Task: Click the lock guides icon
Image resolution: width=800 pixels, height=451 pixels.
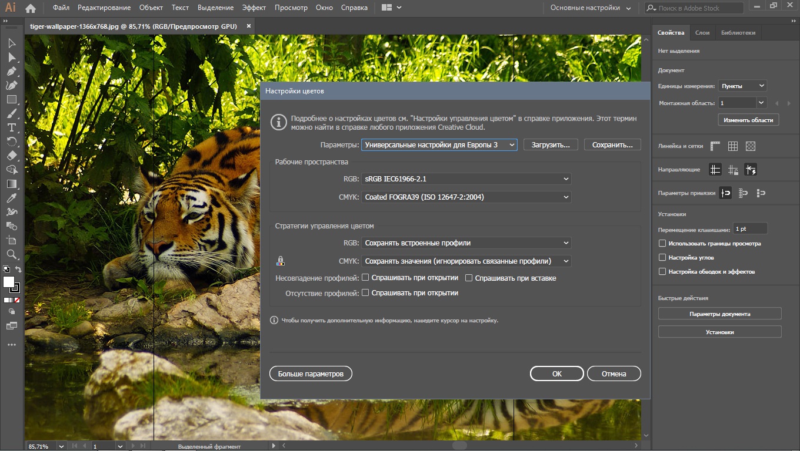Action: (x=733, y=170)
